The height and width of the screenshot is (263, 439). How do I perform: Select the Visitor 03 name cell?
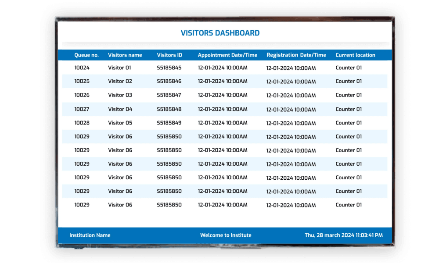(x=120, y=95)
